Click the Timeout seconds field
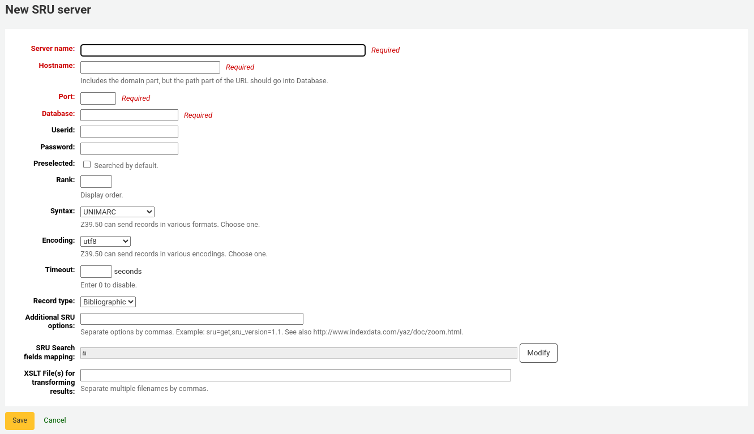This screenshot has width=754, height=434. [96, 272]
